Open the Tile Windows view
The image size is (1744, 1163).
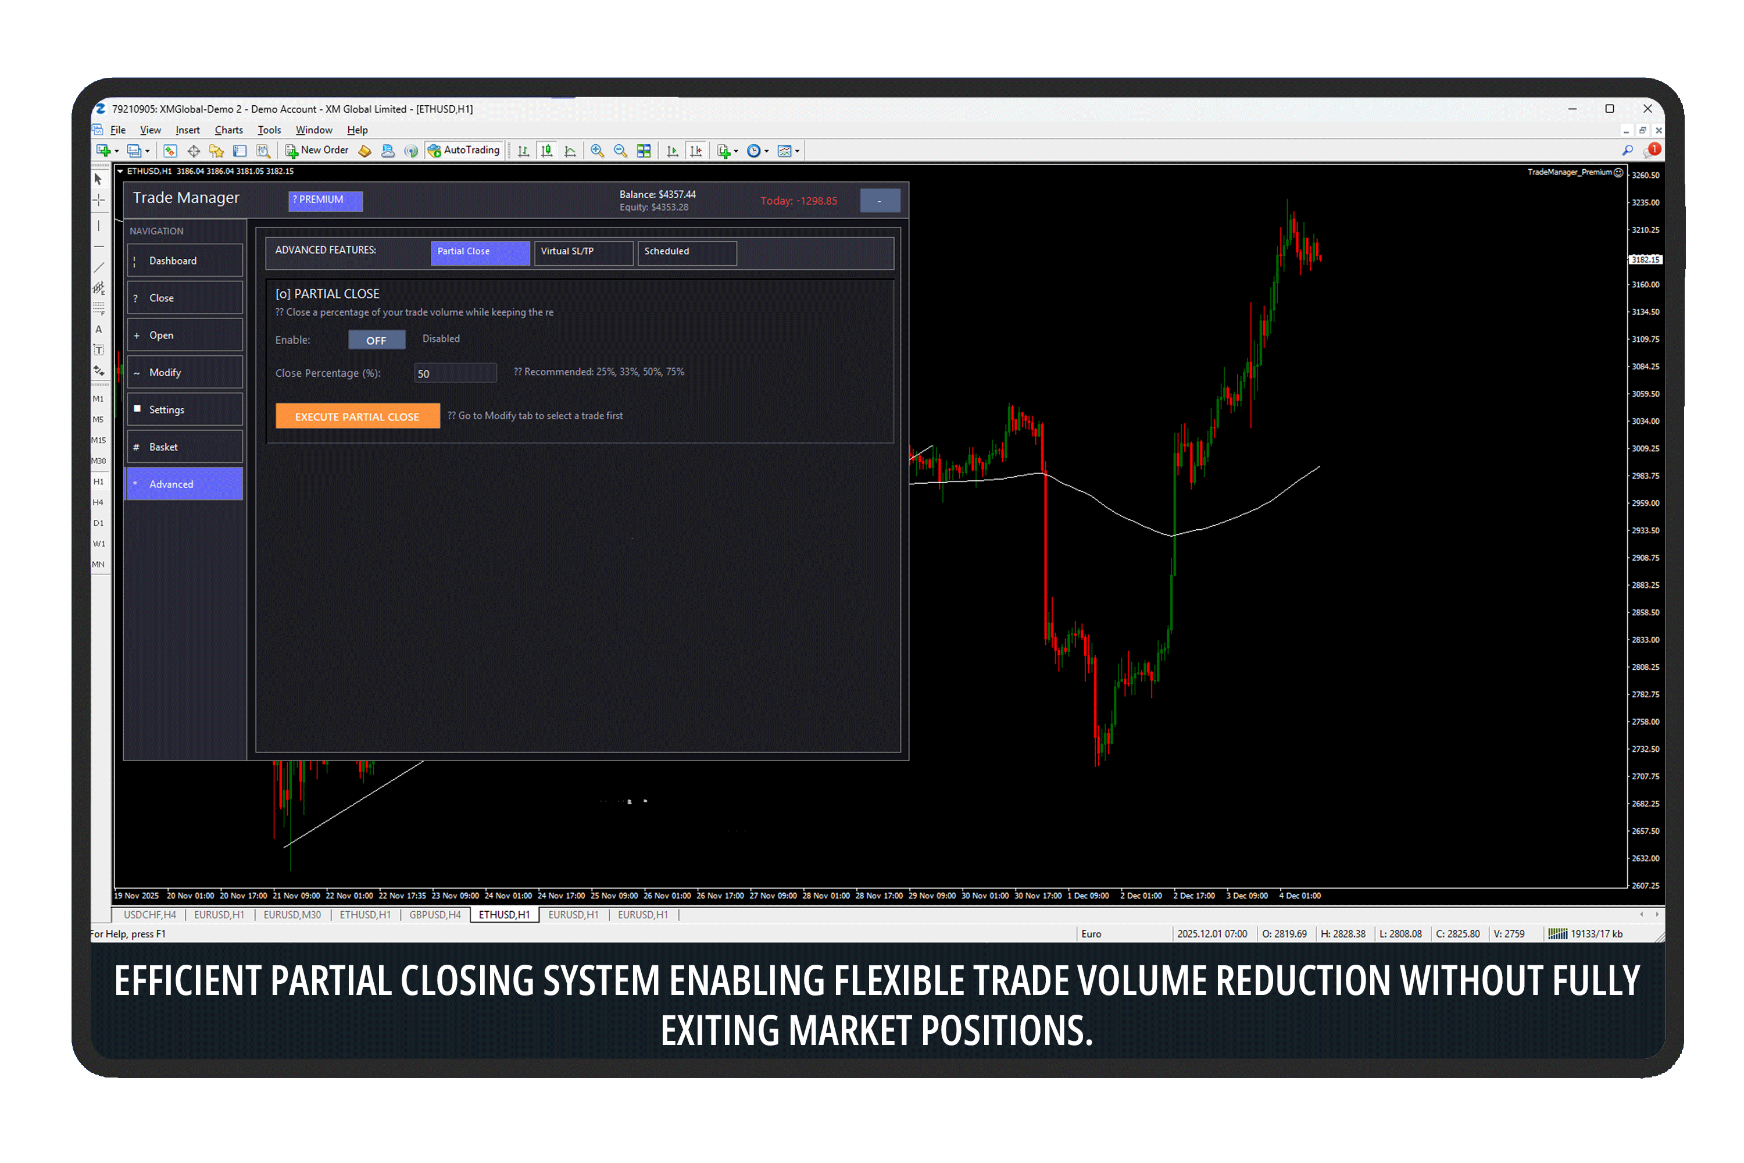(644, 151)
